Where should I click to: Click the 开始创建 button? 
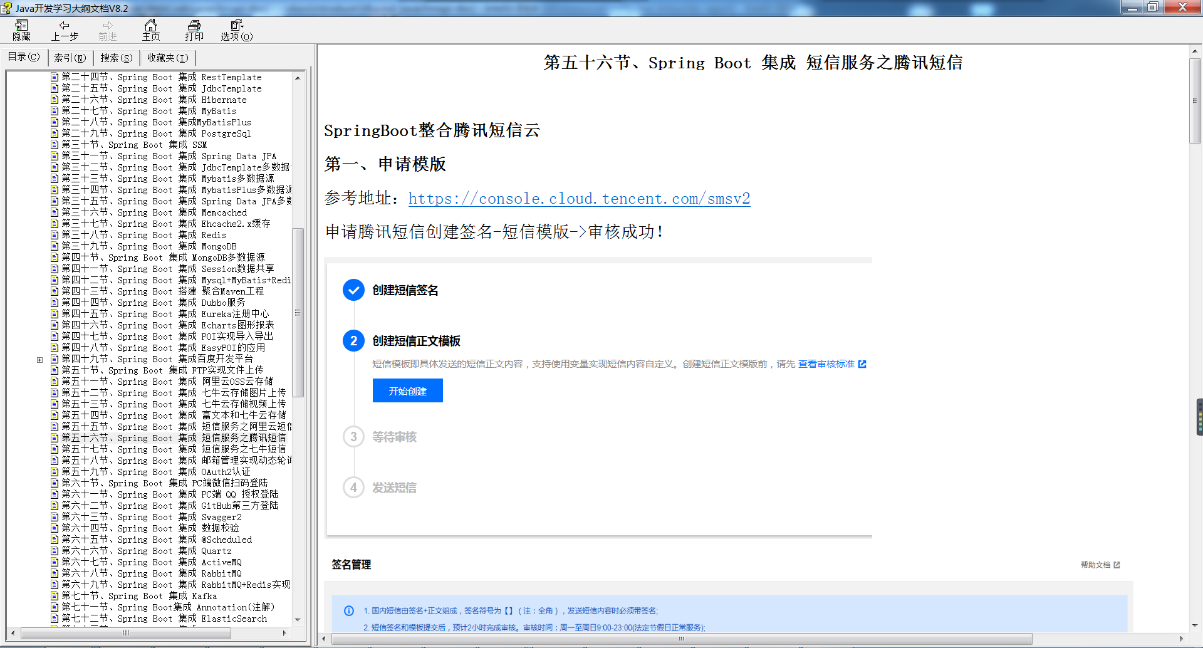tap(408, 390)
